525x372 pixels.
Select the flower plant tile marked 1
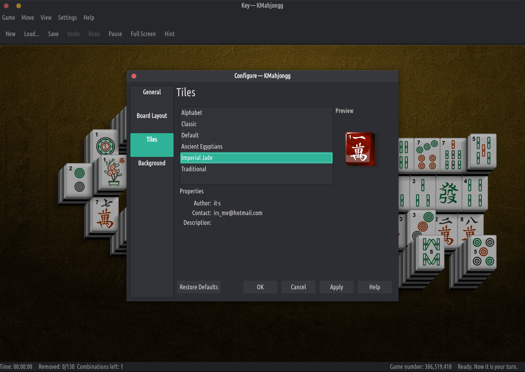click(x=114, y=172)
